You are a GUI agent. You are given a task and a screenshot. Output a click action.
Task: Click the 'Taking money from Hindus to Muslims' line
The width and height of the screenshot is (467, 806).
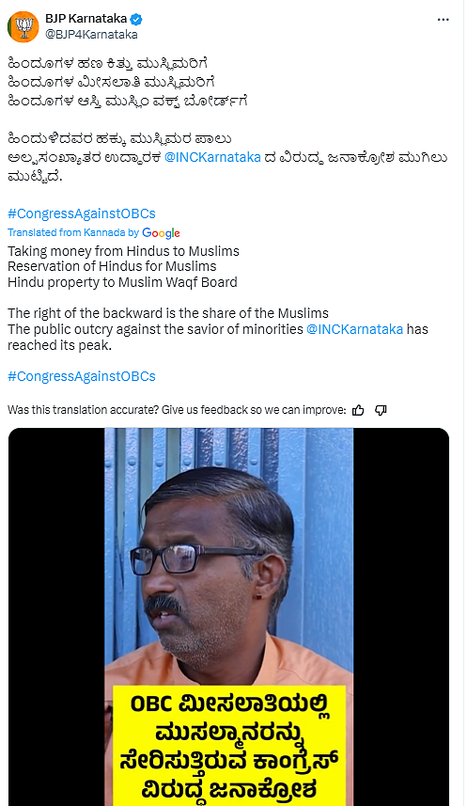[123, 251]
